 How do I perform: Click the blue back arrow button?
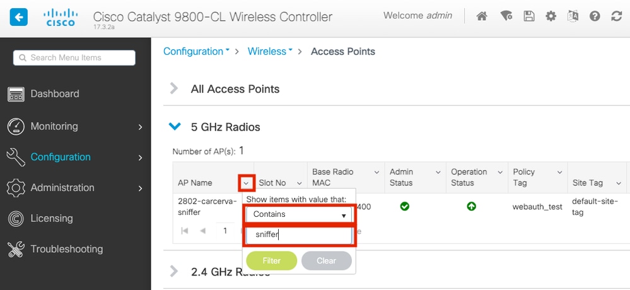pos(19,17)
